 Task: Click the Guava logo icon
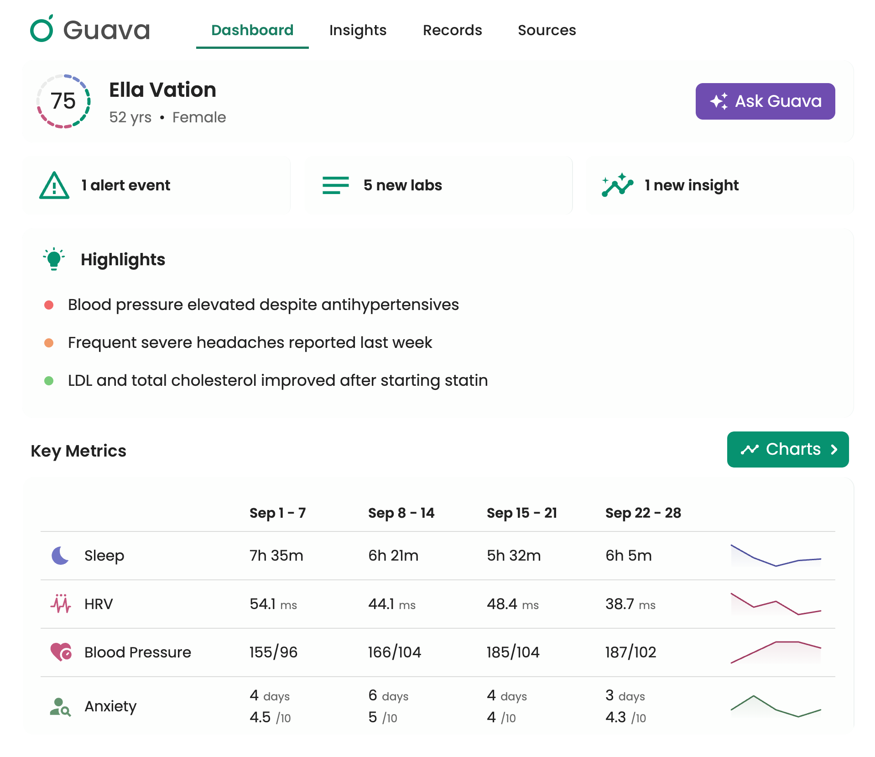[x=42, y=29]
